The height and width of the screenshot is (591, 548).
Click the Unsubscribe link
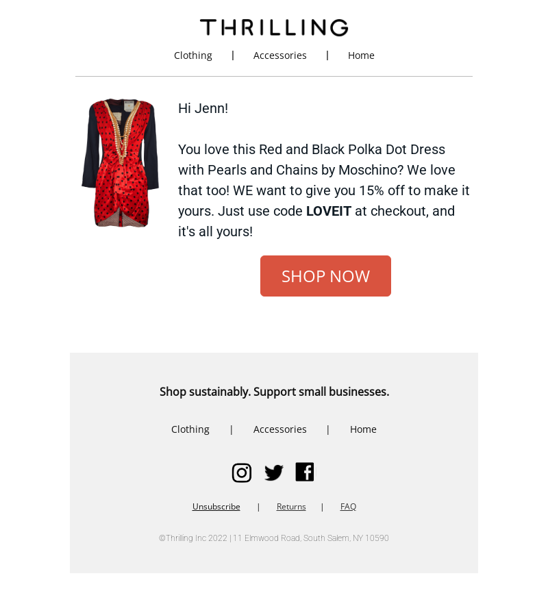216,507
